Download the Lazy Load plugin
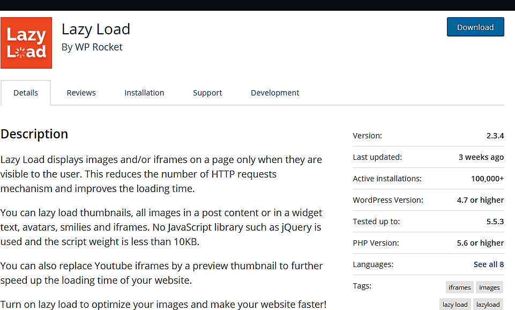The height and width of the screenshot is (310, 515). pos(475,27)
